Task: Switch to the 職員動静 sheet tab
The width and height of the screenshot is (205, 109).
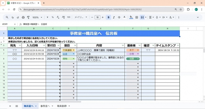Action: click(62, 106)
